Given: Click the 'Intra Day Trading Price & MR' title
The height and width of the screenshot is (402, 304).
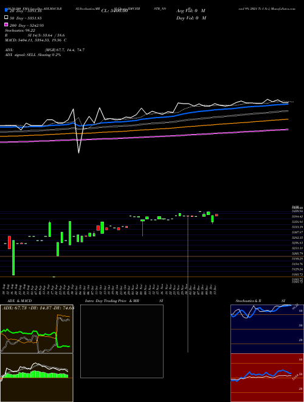Looking at the screenshot, I should 112,301.
